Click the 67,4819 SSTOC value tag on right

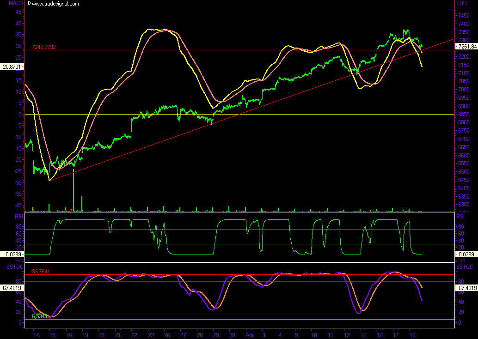pyautogui.click(x=466, y=288)
